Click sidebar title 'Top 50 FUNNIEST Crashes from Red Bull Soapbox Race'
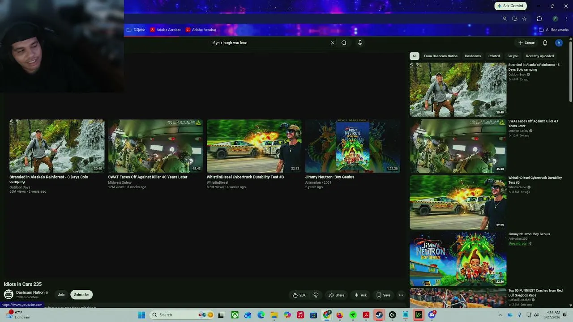This screenshot has height=322, width=573. tap(535, 293)
